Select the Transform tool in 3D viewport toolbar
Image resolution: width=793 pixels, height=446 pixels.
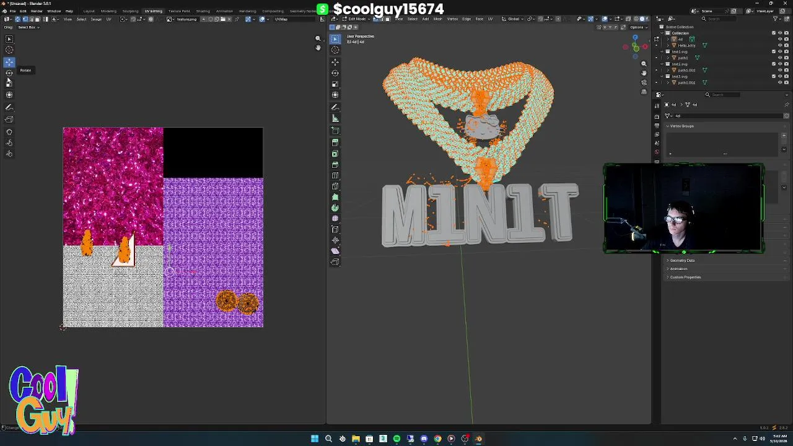click(x=335, y=95)
